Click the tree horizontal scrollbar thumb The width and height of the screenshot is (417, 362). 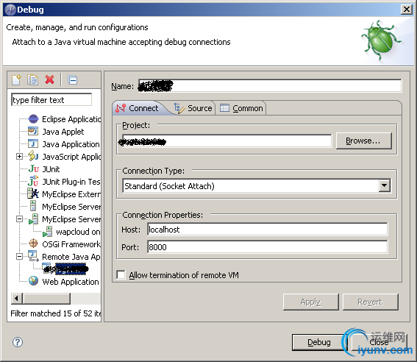coord(47,299)
